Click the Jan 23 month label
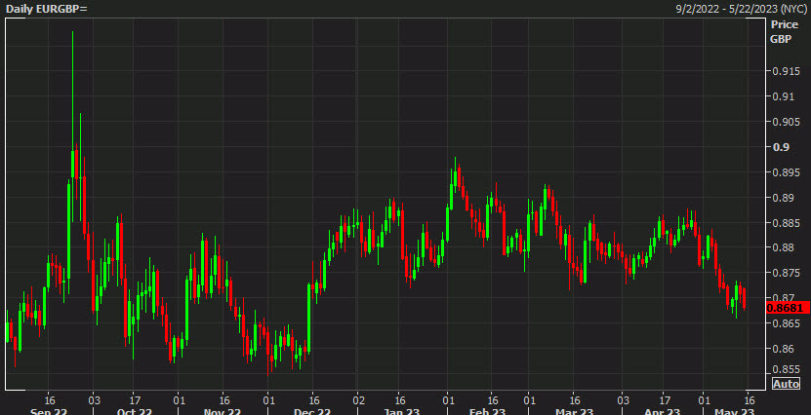This screenshot has width=811, height=415. pyautogui.click(x=400, y=411)
